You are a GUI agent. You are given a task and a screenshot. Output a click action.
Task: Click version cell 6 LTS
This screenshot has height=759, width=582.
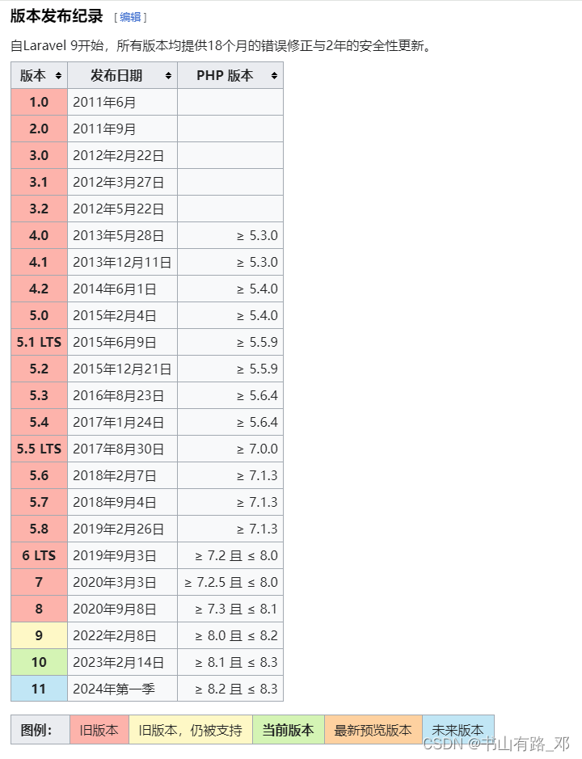[x=40, y=555]
